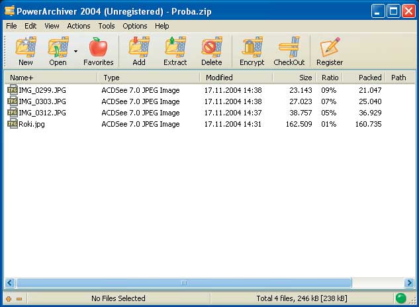Click the Delete toolbar icon
The image size is (419, 307).
pyautogui.click(x=212, y=47)
